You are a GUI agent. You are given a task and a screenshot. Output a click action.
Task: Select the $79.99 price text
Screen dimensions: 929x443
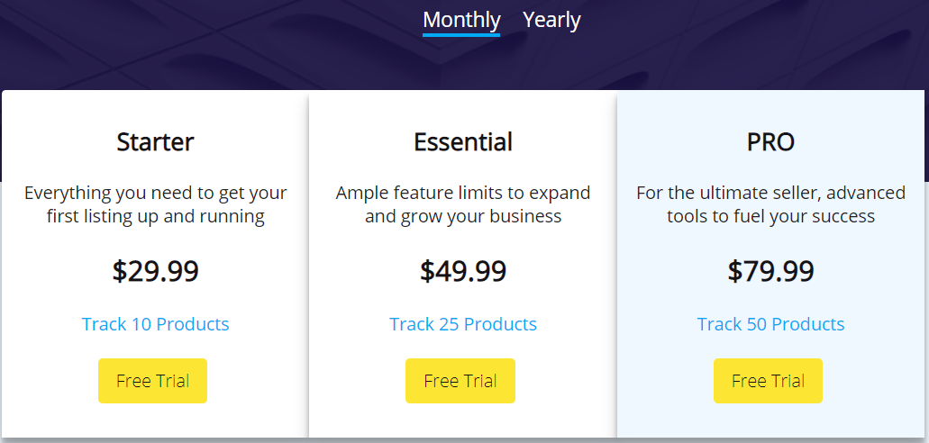tap(771, 271)
